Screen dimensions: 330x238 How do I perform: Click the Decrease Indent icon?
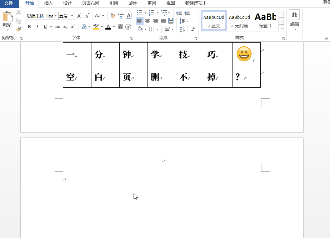click(x=179, y=13)
